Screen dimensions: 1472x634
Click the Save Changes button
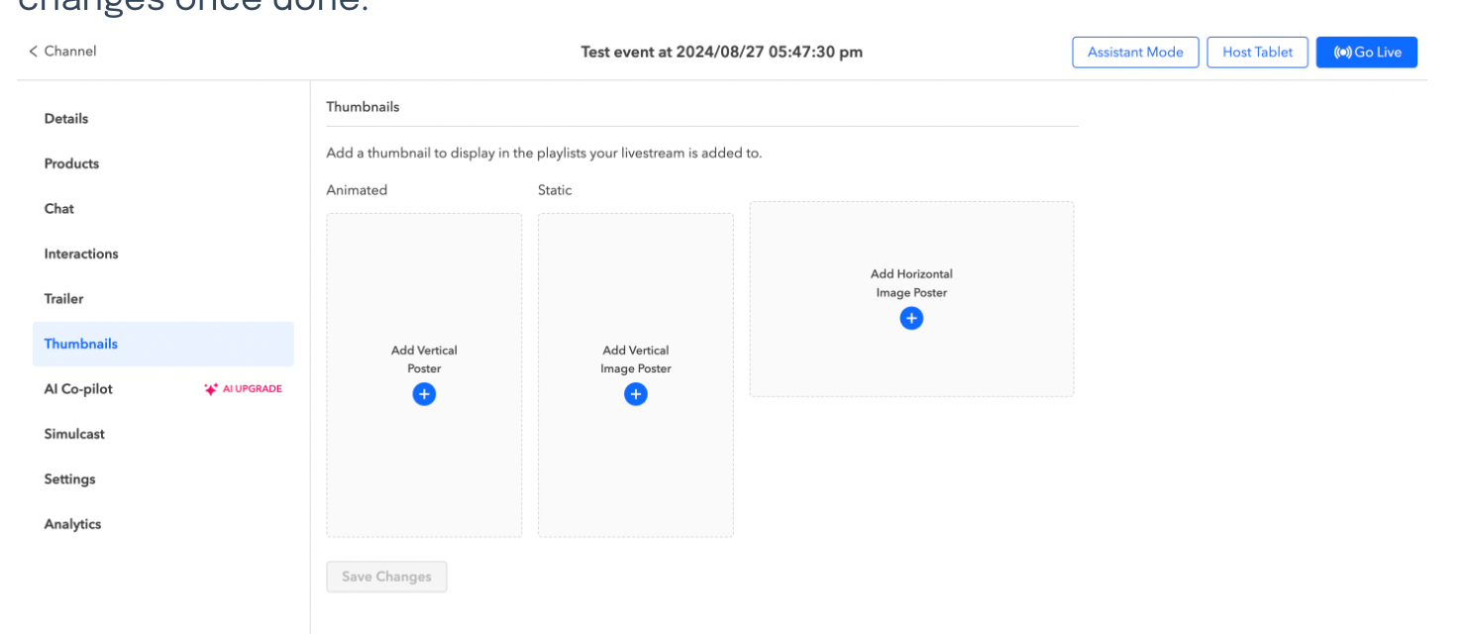(x=386, y=576)
